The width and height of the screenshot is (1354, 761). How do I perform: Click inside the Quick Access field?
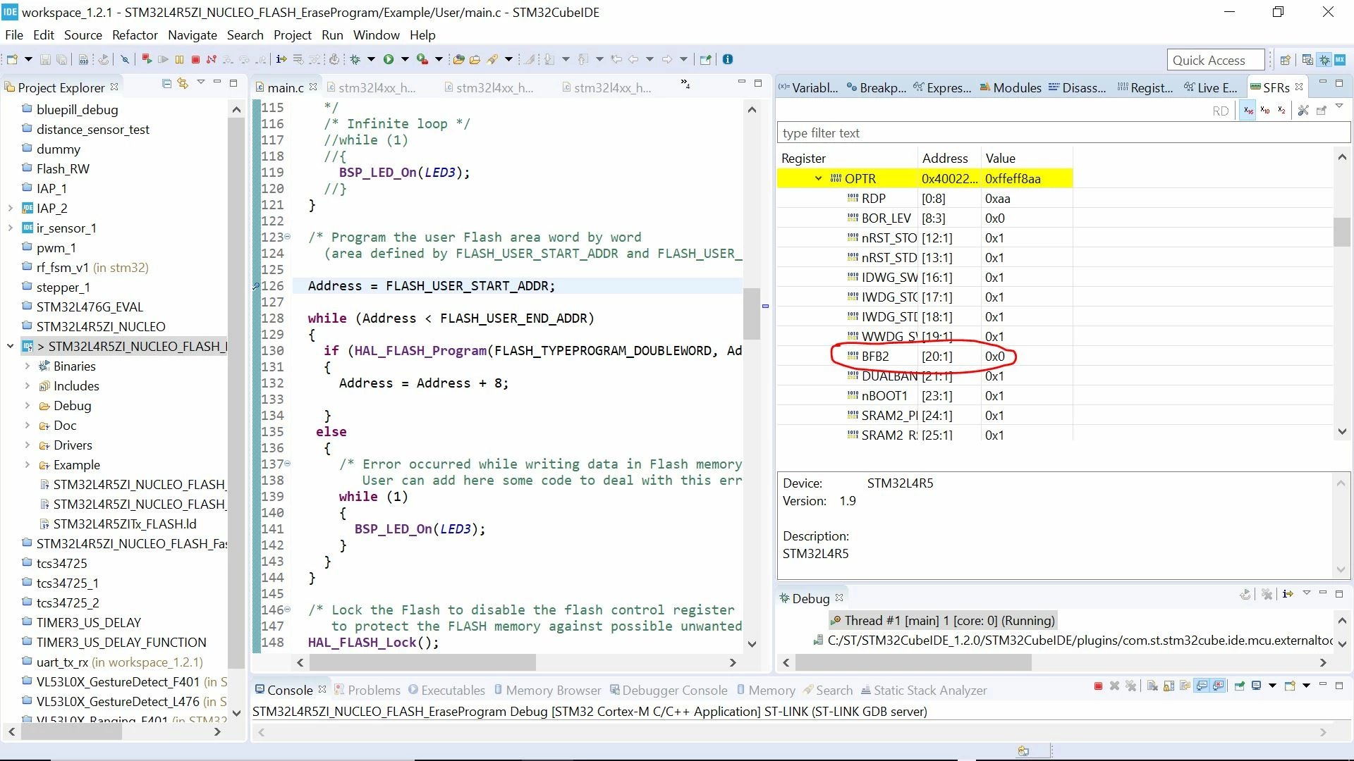pos(1216,60)
